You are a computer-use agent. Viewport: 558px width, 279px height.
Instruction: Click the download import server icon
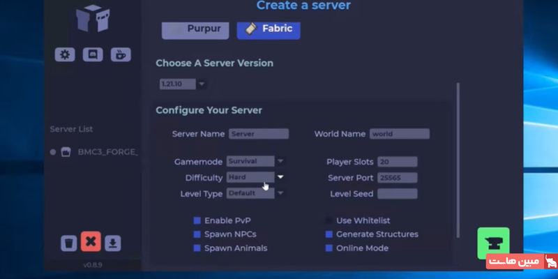[x=113, y=243]
